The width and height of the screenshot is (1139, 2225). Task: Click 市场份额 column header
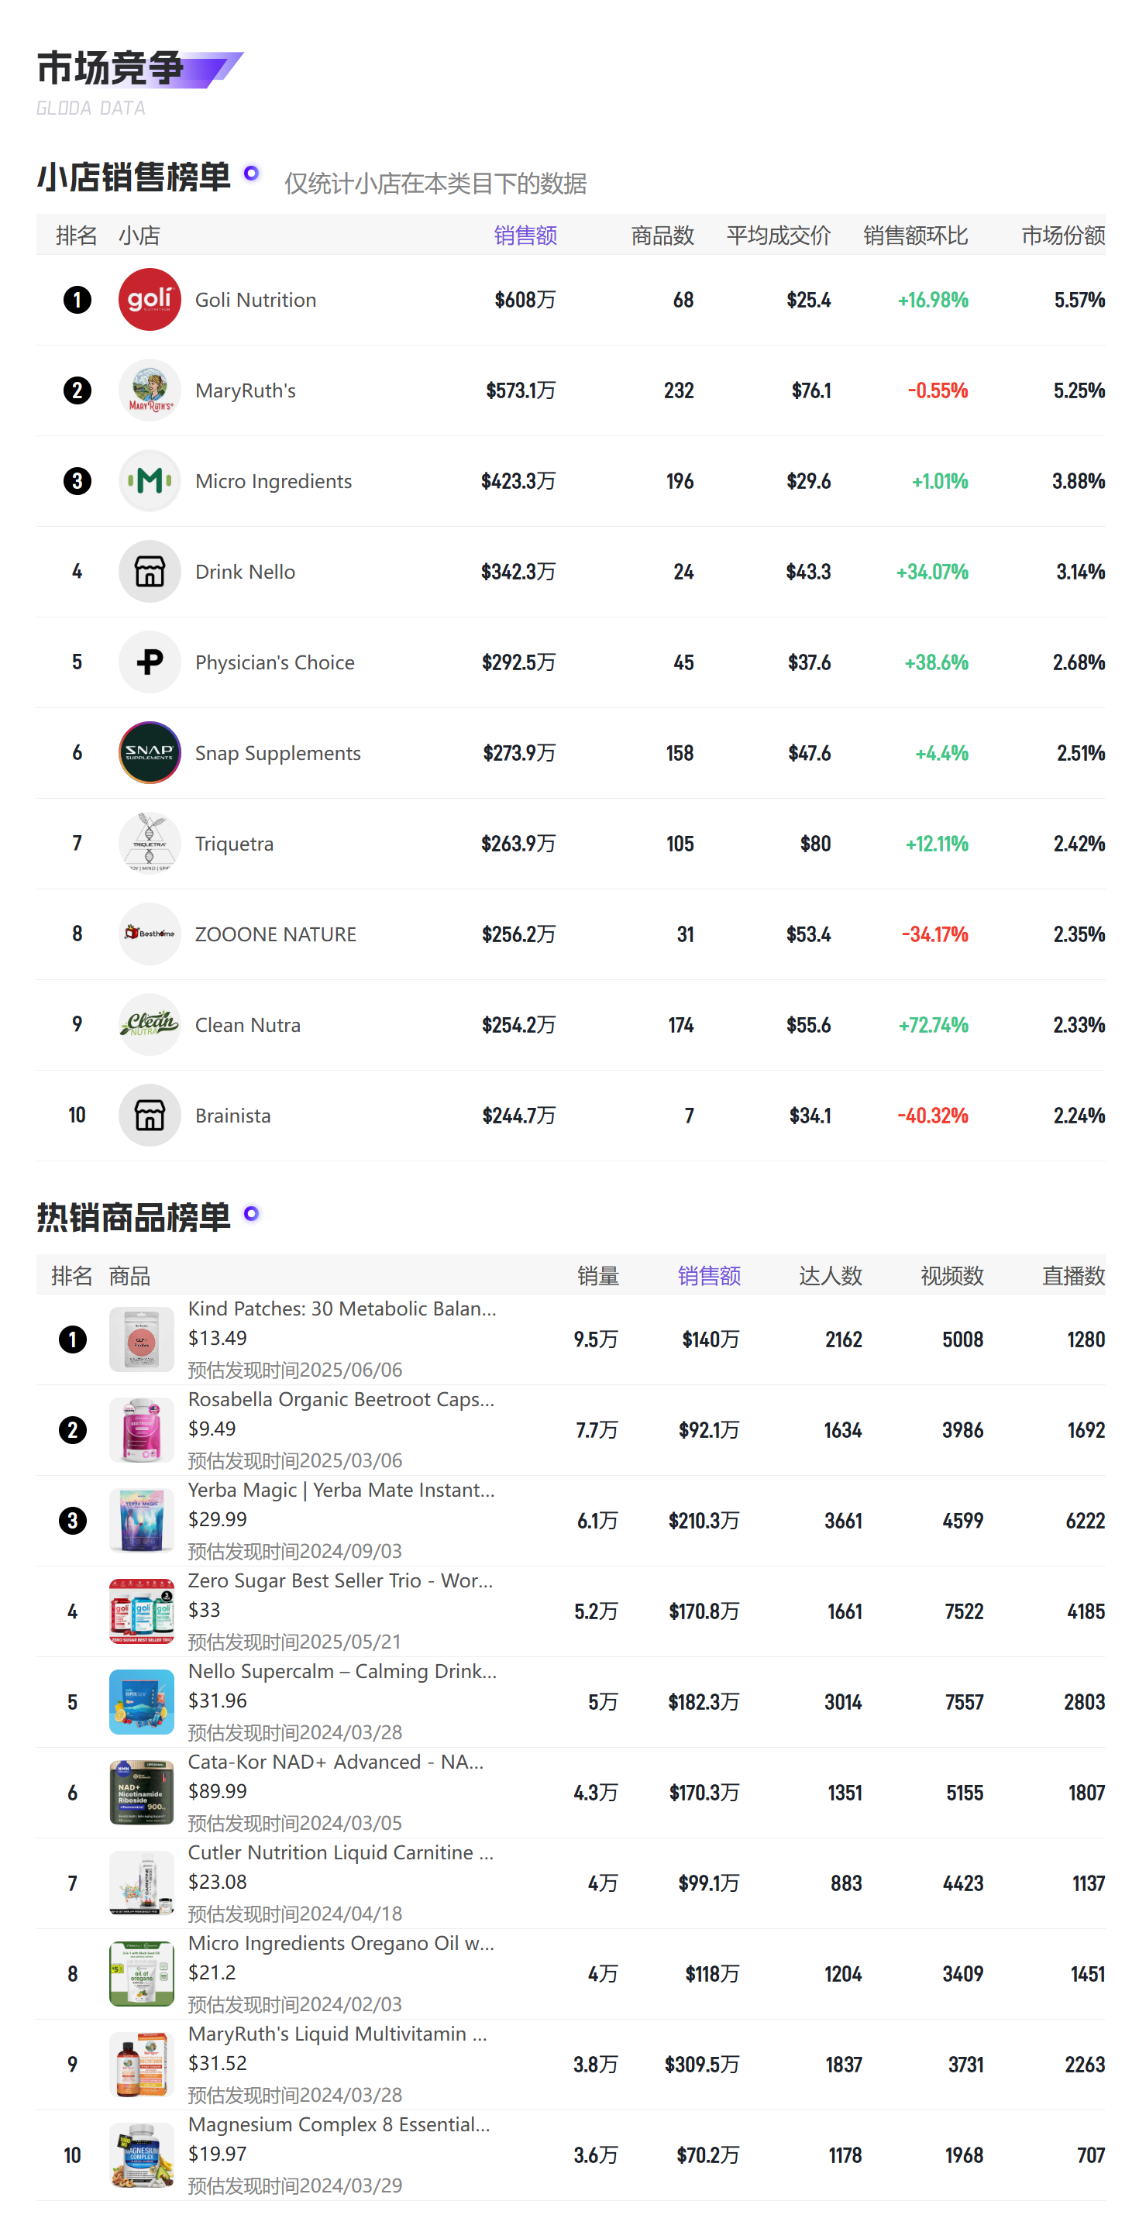[1063, 236]
